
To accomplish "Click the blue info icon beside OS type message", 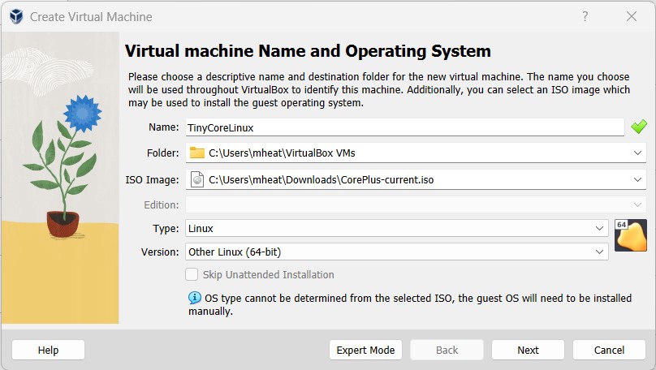I will point(195,298).
